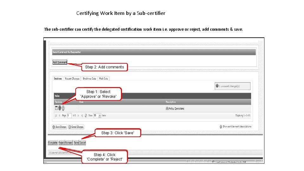Click the '1 unsaved change(s)' notice
The height and width of the screenshot is (171, 304).
coord(232,86)
